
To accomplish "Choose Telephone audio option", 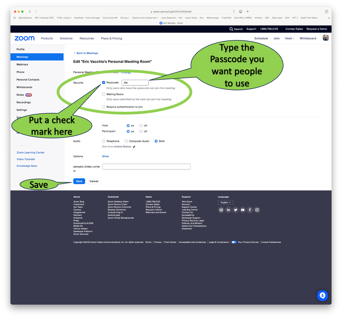I will click(x=104, y=141).
